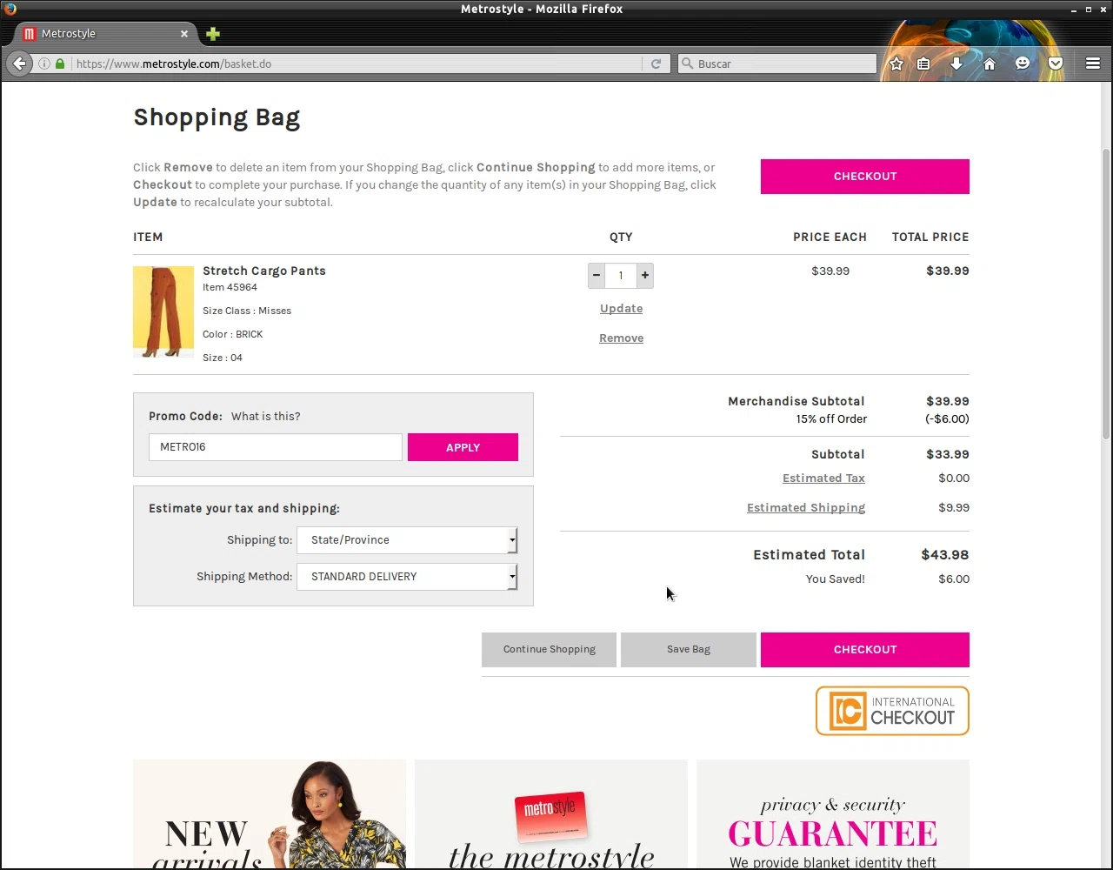This screenshot has height=870, width=1113.
Task: Open the privacy & security Guarantee banner
Action: [x=833, y=814]
